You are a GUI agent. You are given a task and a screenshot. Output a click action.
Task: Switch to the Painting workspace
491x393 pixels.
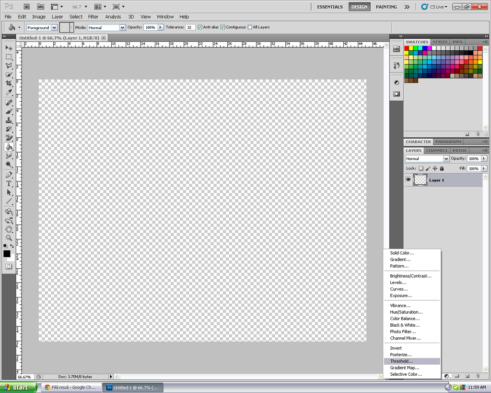(x=386, y=7)
